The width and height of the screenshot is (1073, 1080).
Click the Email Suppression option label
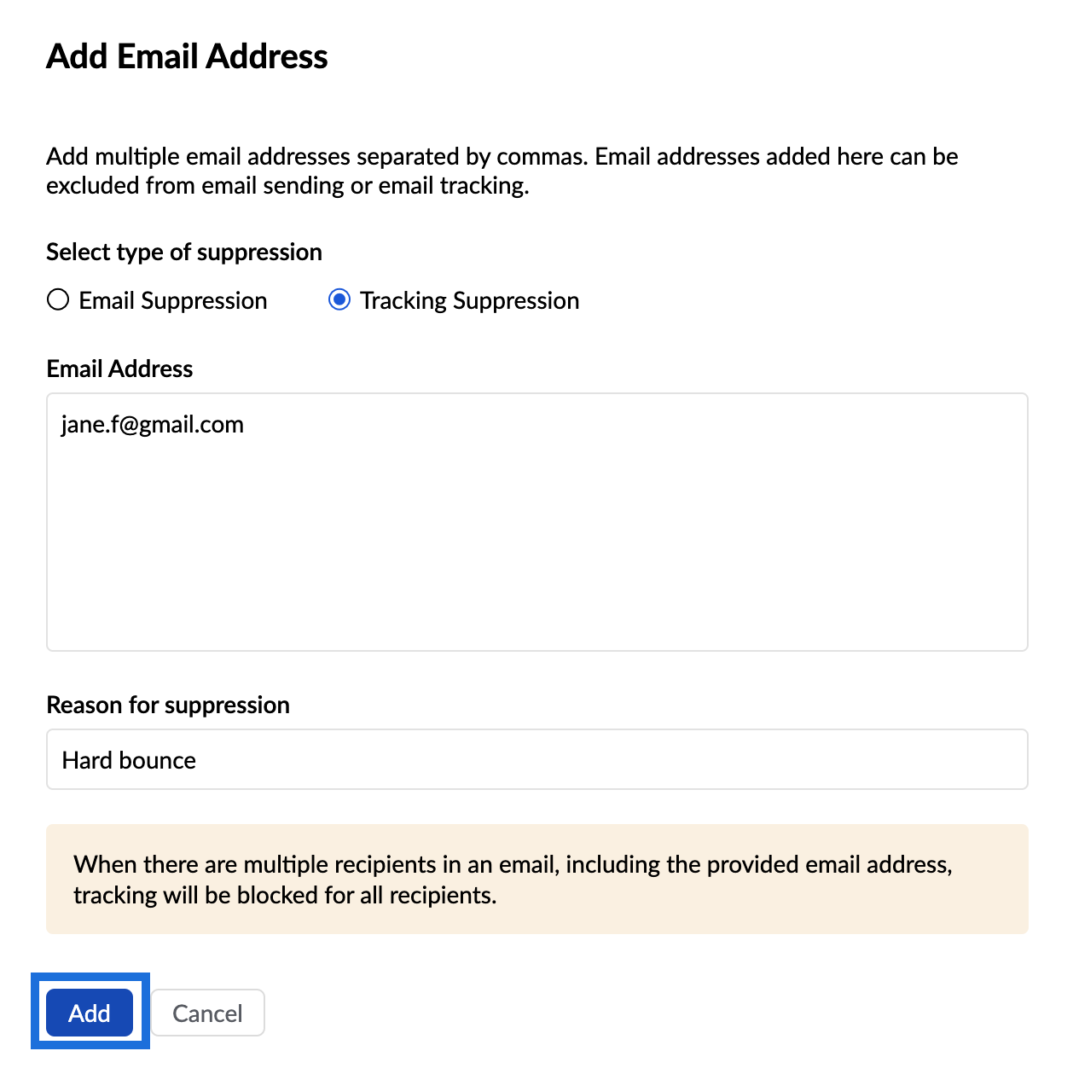pyautogui.click(x=173, y=301)
